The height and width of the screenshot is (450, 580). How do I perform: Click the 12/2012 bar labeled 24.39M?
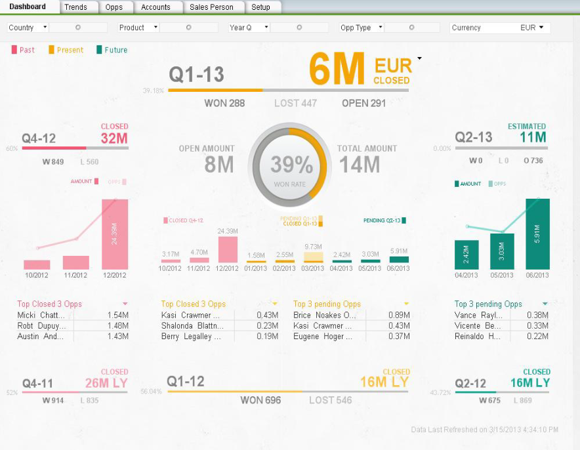click(x=115, y=234)
